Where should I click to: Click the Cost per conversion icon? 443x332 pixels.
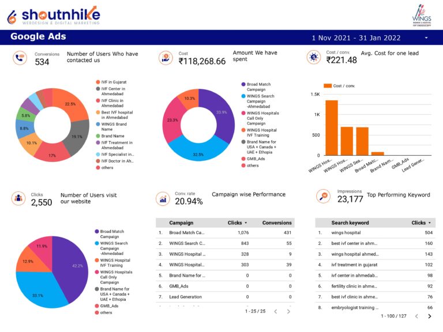314,56
